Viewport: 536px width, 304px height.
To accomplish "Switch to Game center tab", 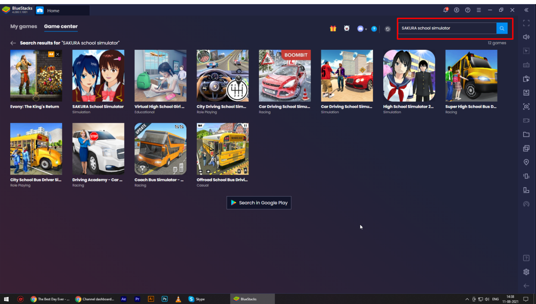I will (61, 26).
